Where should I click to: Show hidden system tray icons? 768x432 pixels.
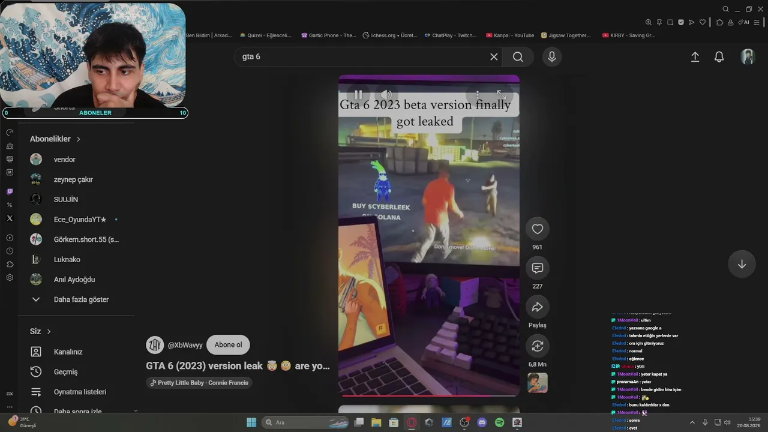692,422
